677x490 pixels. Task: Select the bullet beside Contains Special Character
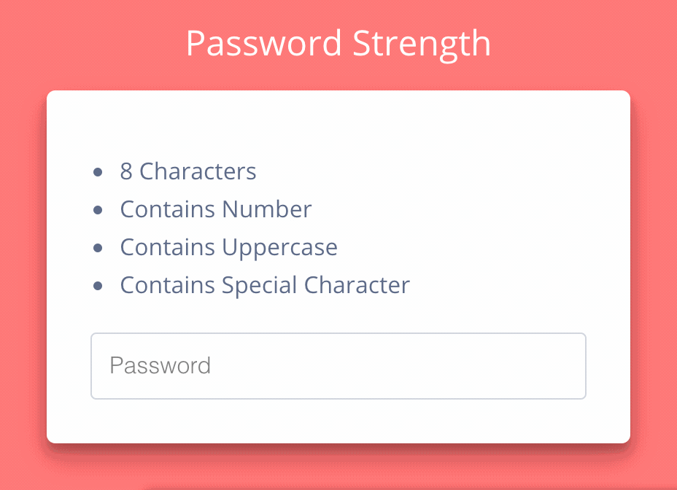[98, 286]
